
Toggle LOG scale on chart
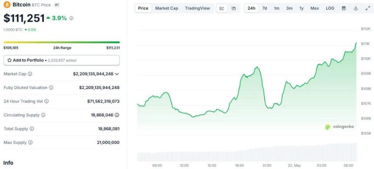click(x=330, y=8)
